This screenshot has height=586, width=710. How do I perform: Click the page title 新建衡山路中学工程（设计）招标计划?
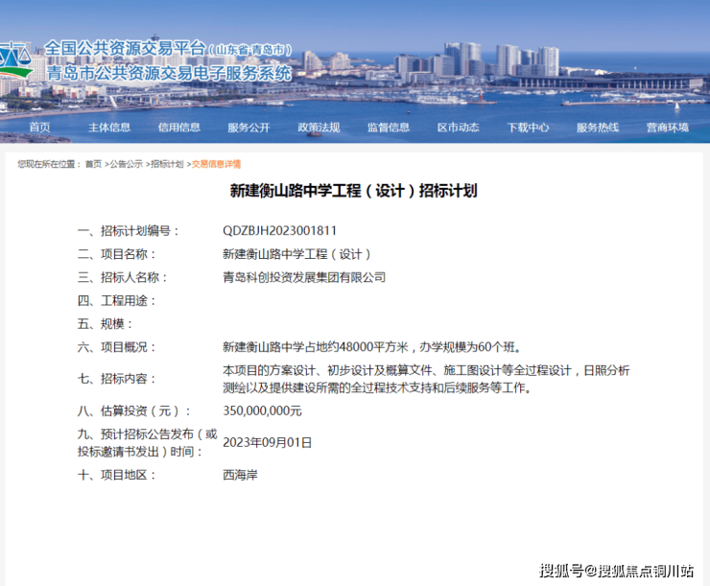click(353, 191)
